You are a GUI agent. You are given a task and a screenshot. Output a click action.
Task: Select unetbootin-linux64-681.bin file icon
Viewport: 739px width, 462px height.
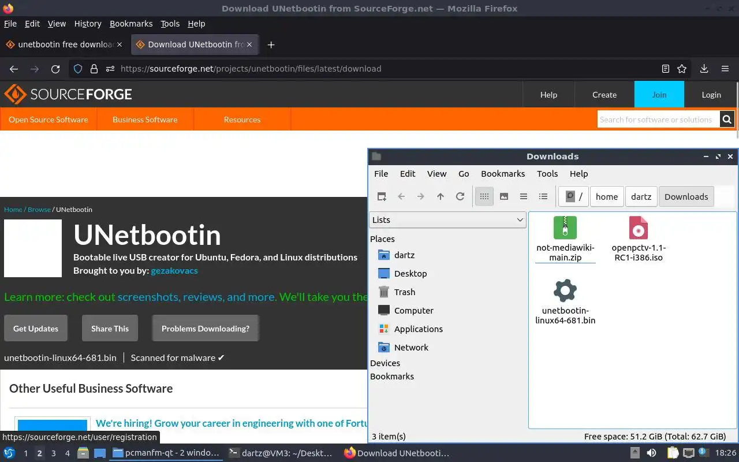coord(565,290)
